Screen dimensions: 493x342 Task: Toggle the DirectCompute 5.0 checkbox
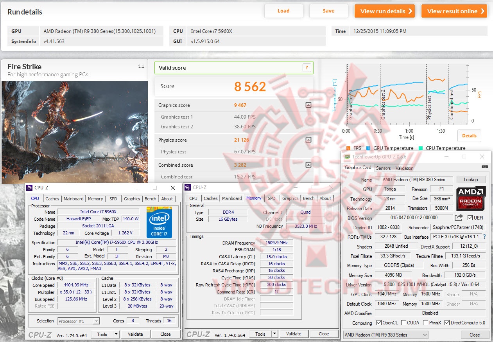click(x=447, y=323)
